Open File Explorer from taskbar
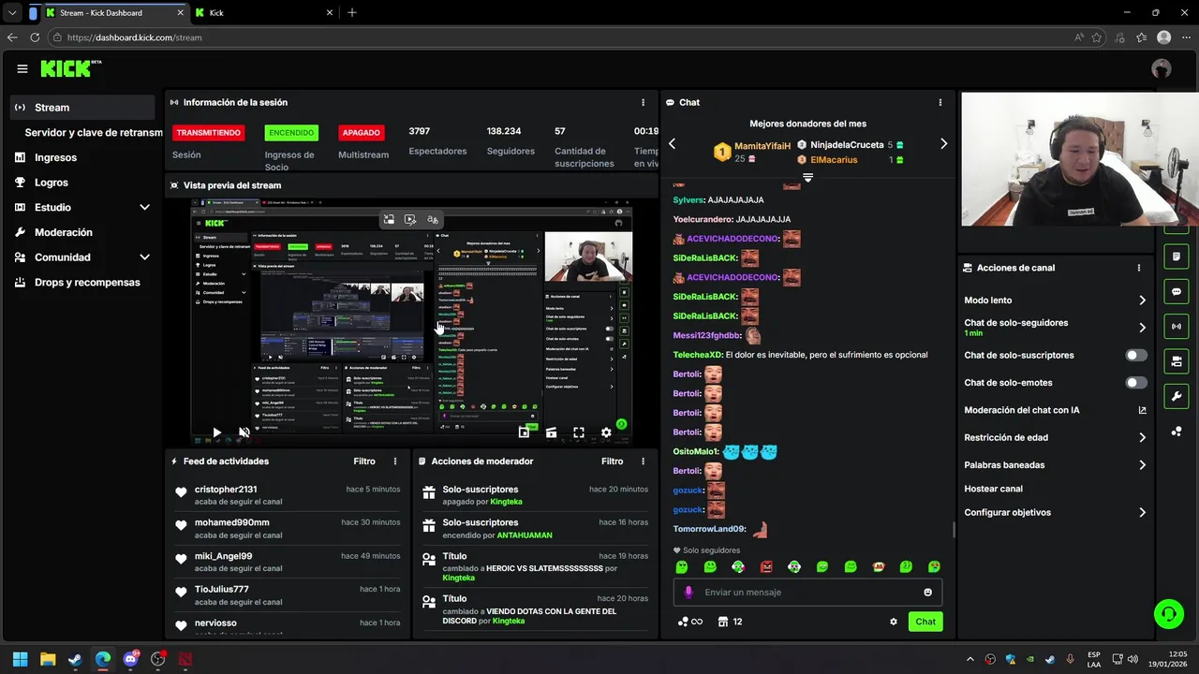The image size is (1199, 674). click(48, 659)
